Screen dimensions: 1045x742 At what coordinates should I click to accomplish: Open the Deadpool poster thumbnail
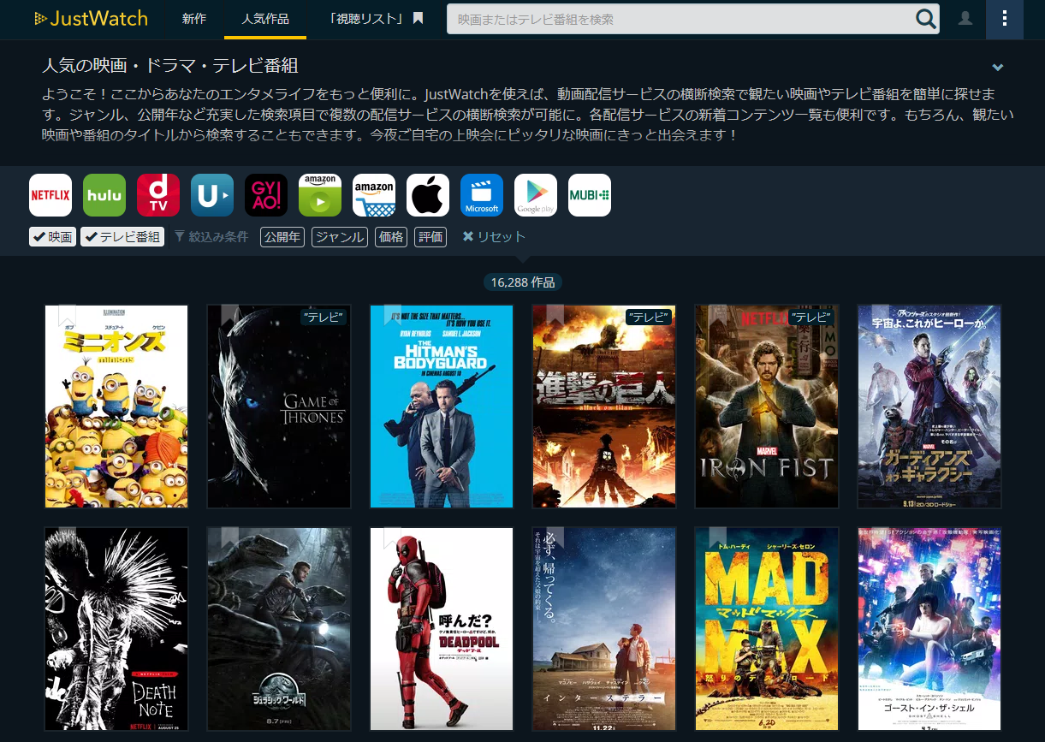(x=442, y=629)
